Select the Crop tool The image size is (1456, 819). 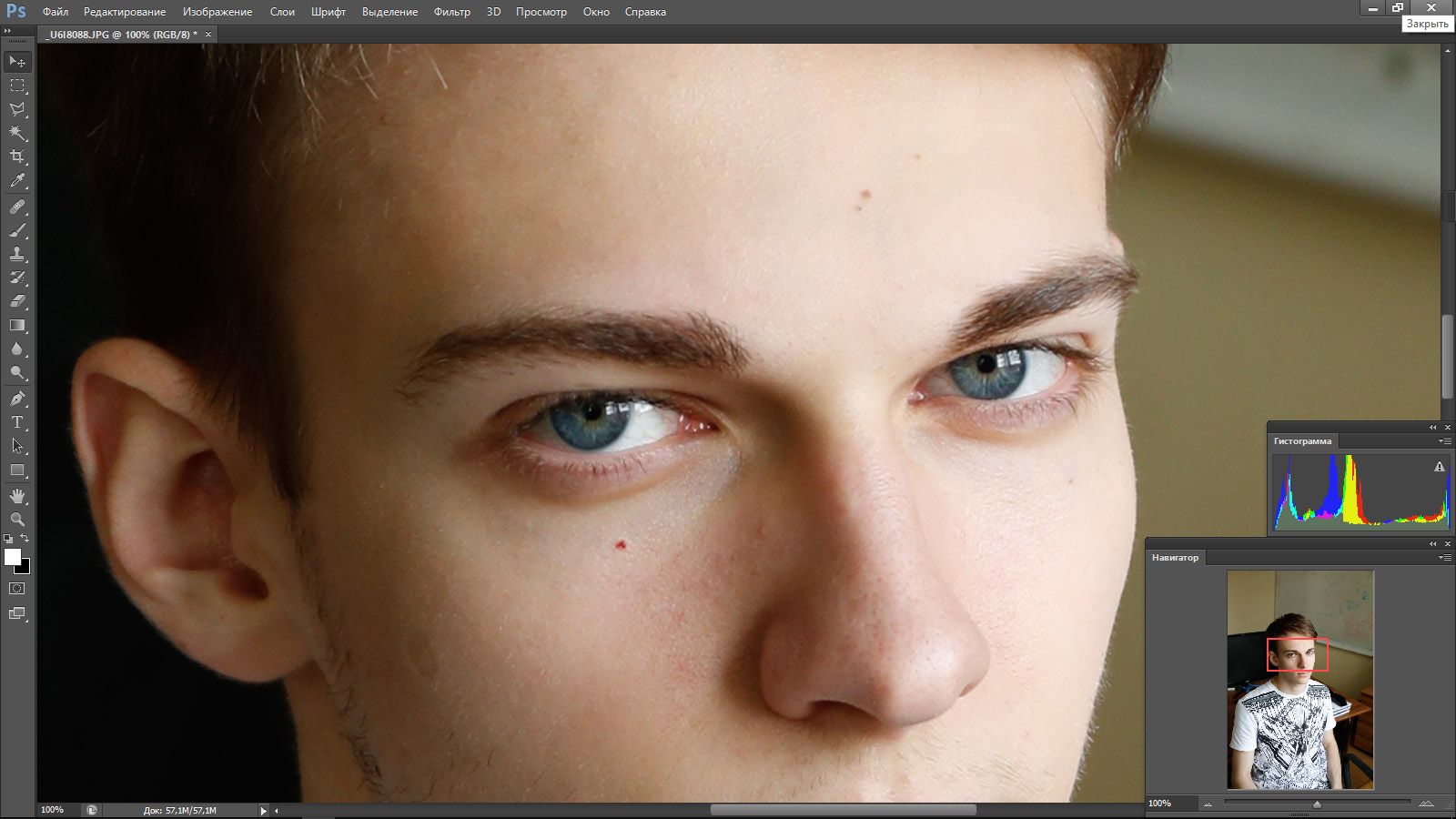[17, 157]
